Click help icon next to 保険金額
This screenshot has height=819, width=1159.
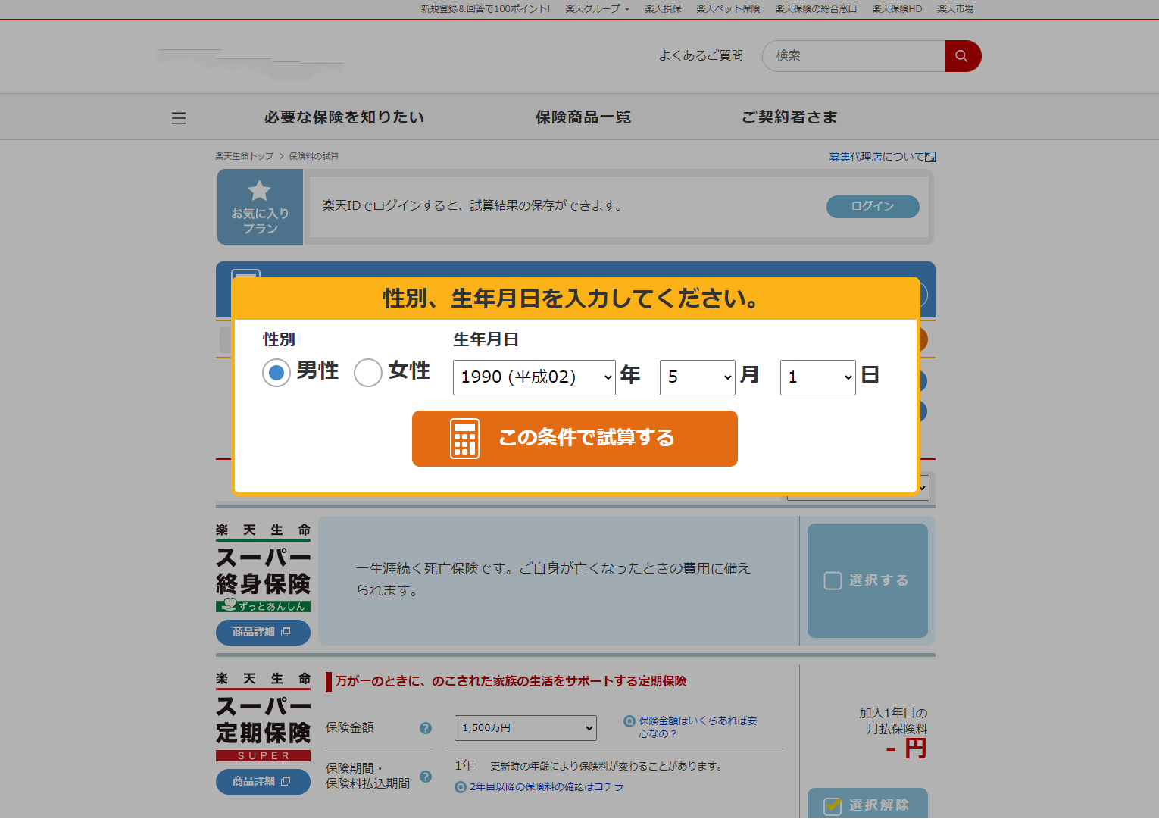pos(426,728)
